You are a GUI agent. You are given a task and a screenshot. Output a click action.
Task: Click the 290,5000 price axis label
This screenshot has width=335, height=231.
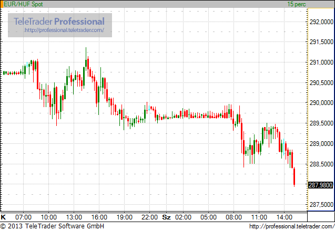point(321,83)
